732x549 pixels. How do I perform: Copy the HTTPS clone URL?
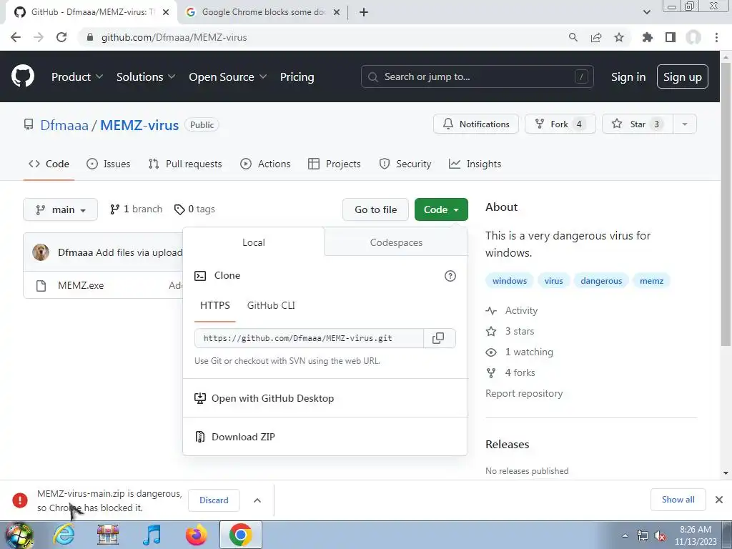click(438, 338)
